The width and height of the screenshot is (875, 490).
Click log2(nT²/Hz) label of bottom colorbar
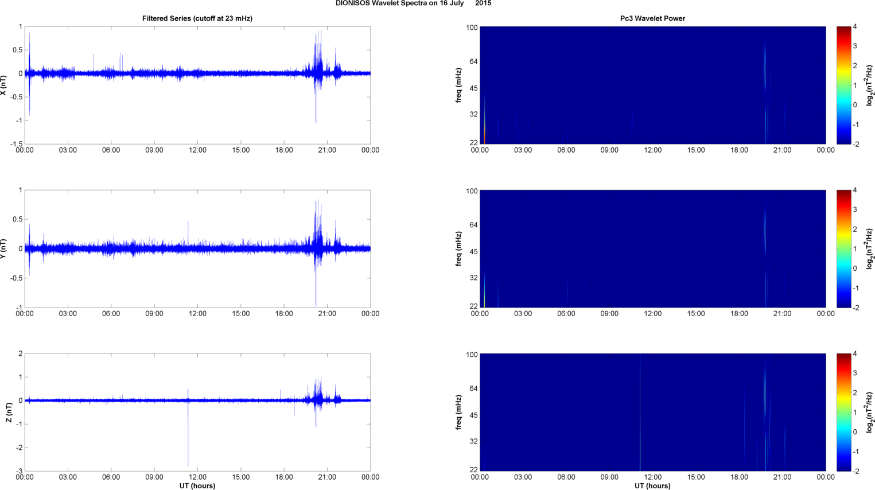point(869,412)
